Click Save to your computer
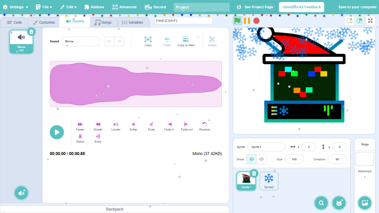The height and width of the screenshot is (213, 379). point(357,7)
